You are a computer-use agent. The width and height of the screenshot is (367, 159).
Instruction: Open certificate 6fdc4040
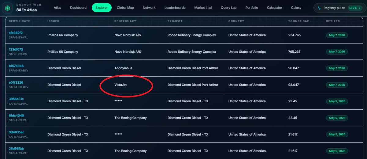click(17, 115)
